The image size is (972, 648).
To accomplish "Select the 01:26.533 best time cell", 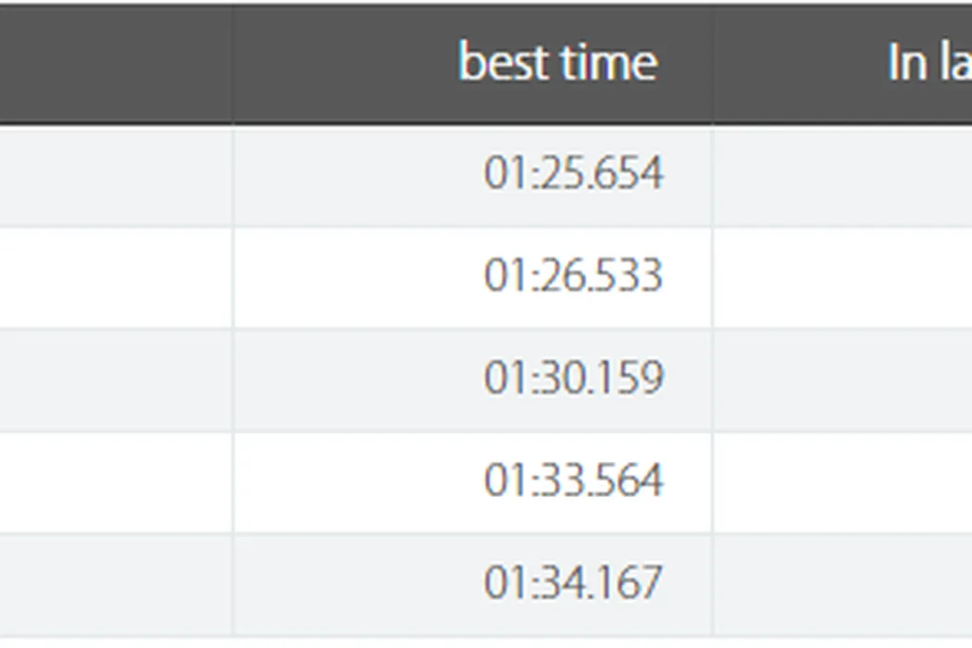I will (573, 276).
